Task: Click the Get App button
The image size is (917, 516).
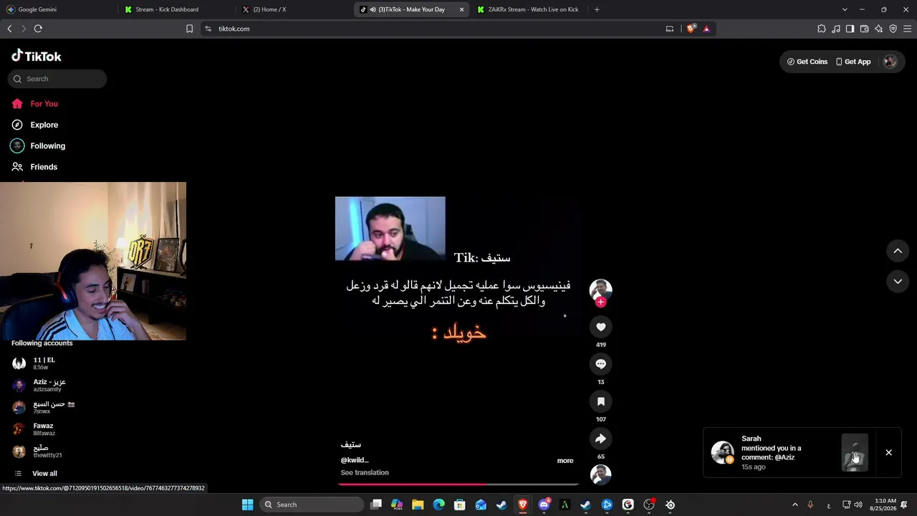Action: point(853,62)
